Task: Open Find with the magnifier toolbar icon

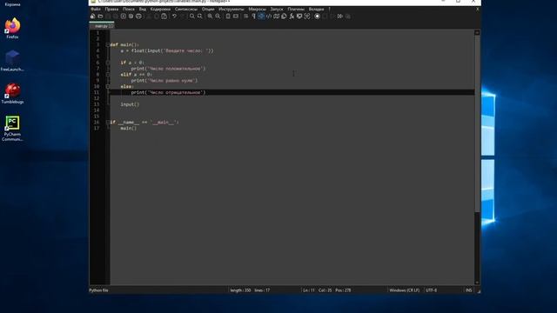Action: [192, 17]
